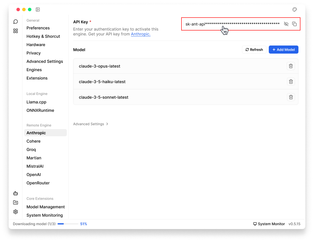Select the Anthropic remote engine
Viewport: 314px width, 242px height.
coord(46,133)
